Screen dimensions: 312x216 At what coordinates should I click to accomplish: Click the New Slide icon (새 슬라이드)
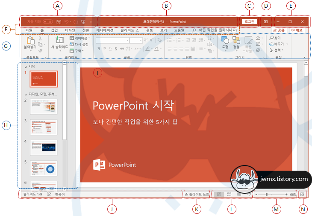[59, 40]
